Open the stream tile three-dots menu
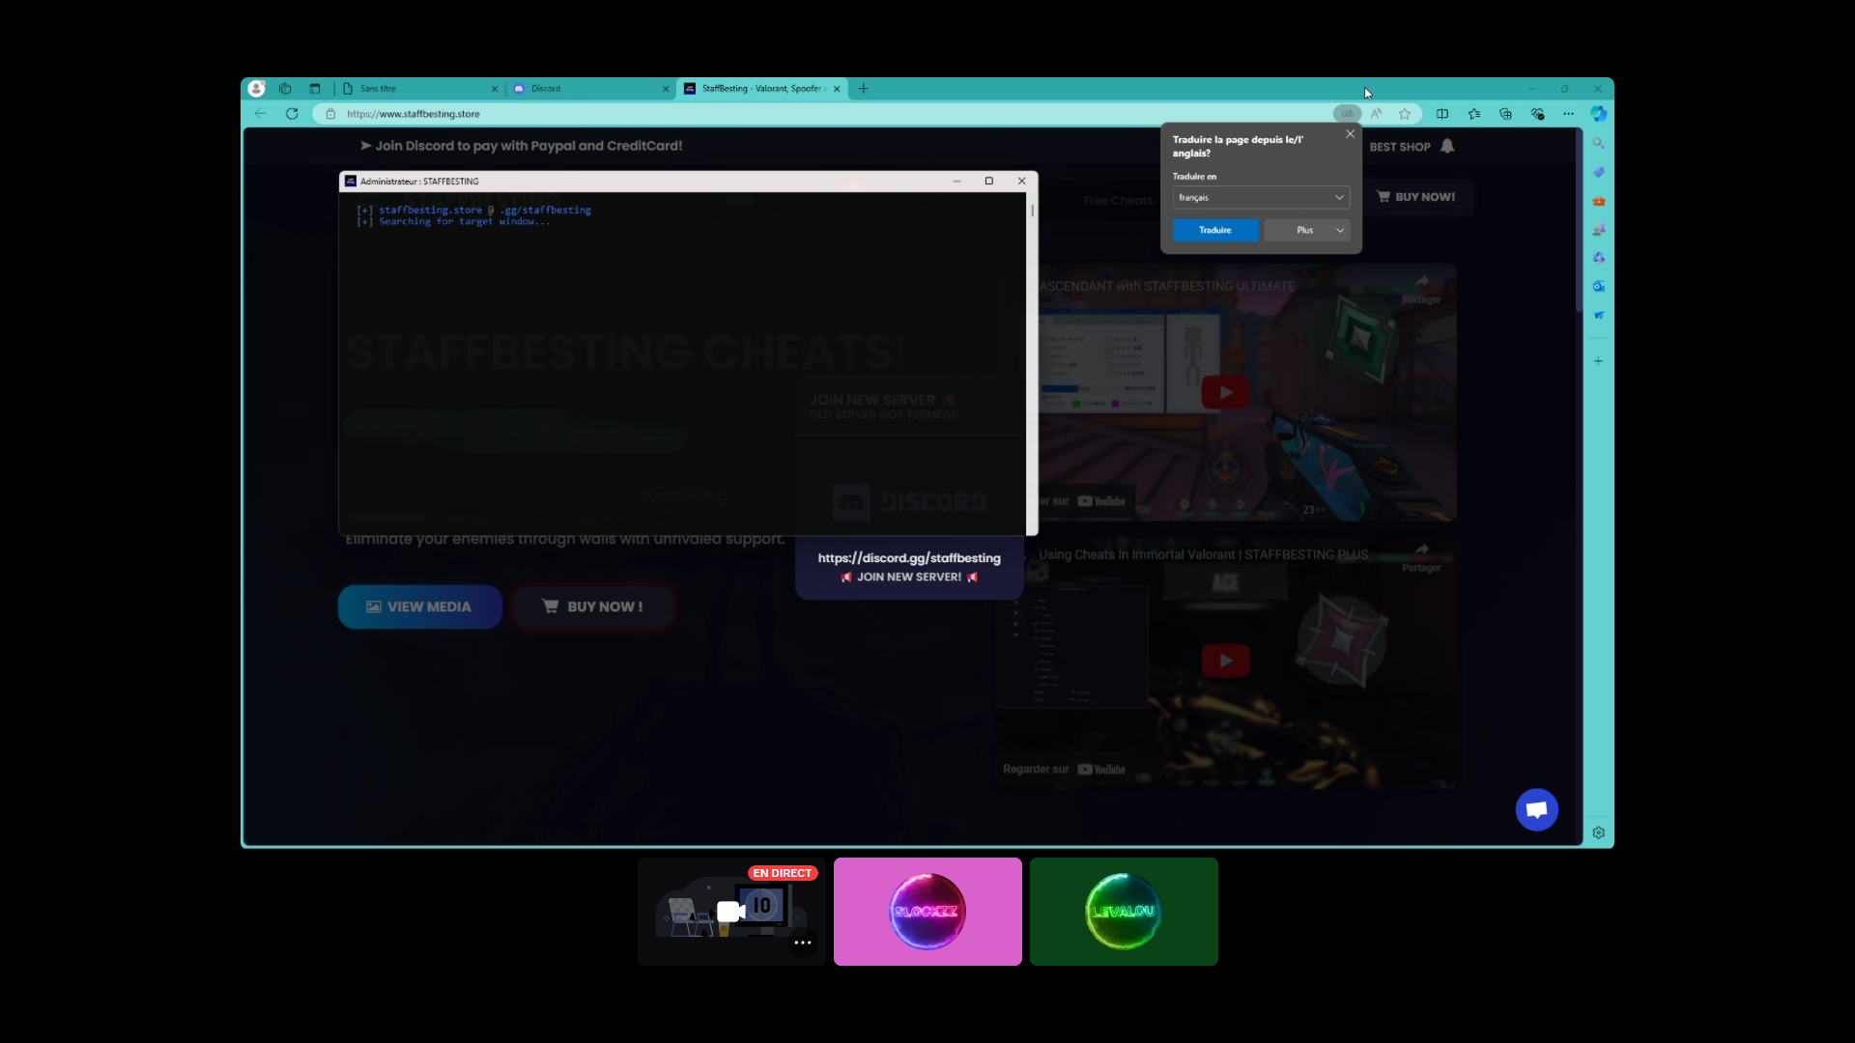 coord(802,943)
